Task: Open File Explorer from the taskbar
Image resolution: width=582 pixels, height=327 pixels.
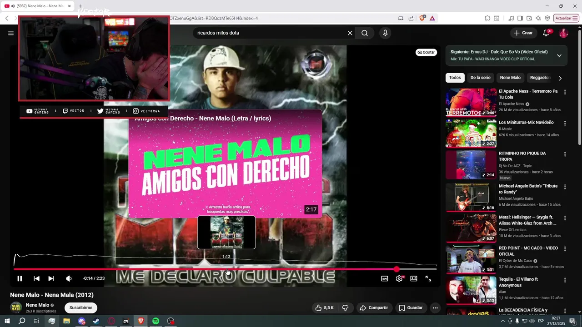Action: (x=66, y=321)
